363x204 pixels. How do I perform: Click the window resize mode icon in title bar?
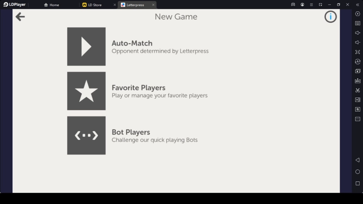pyautogui.click(x=320, y=5)
